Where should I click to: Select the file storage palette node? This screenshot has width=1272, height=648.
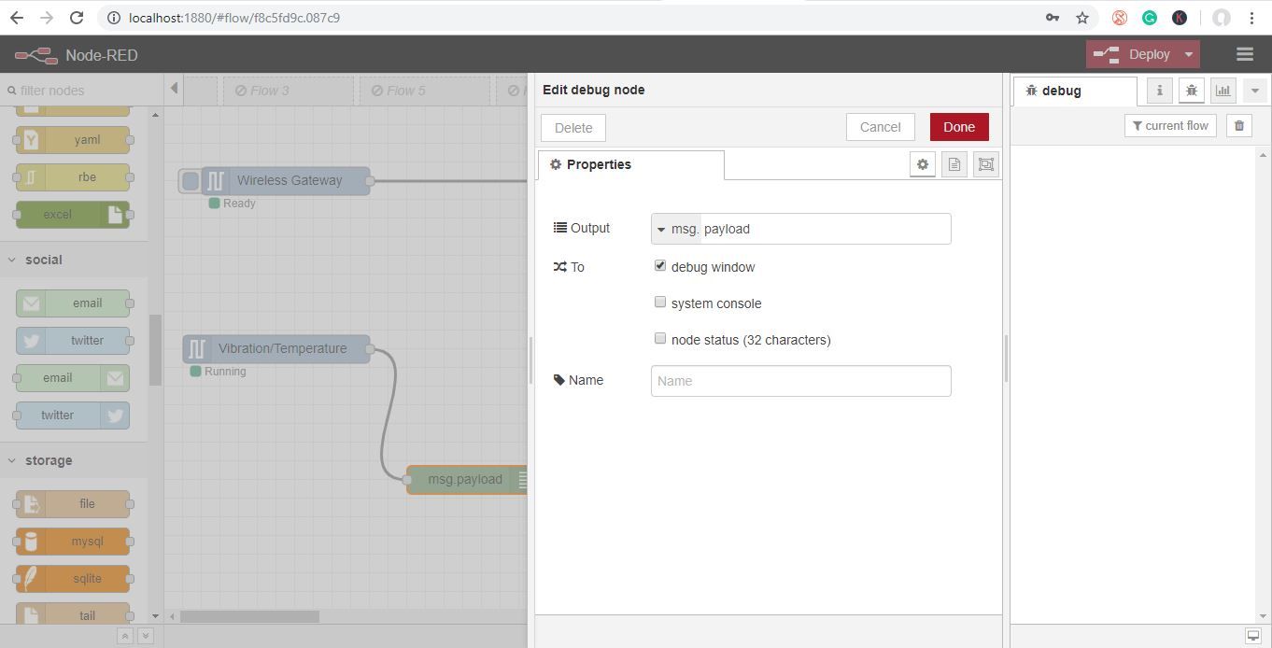click(73, 504)
